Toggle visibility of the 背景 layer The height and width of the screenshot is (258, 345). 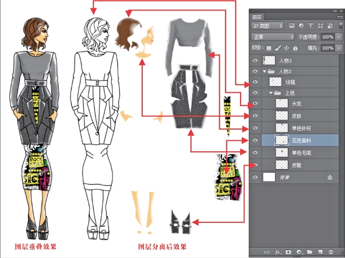click(256, 177)
